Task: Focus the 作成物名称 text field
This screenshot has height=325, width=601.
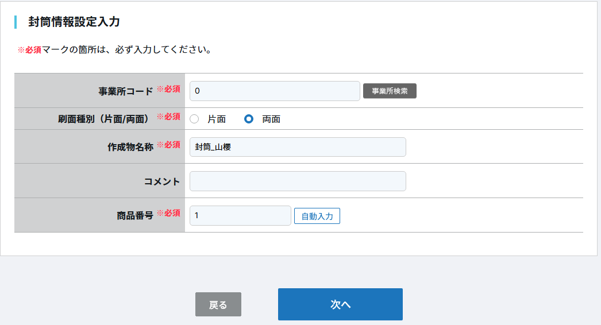Action: (x=298, y=147)
